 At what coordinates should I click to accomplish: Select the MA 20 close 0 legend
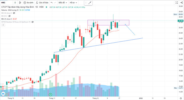coord(7,19)
